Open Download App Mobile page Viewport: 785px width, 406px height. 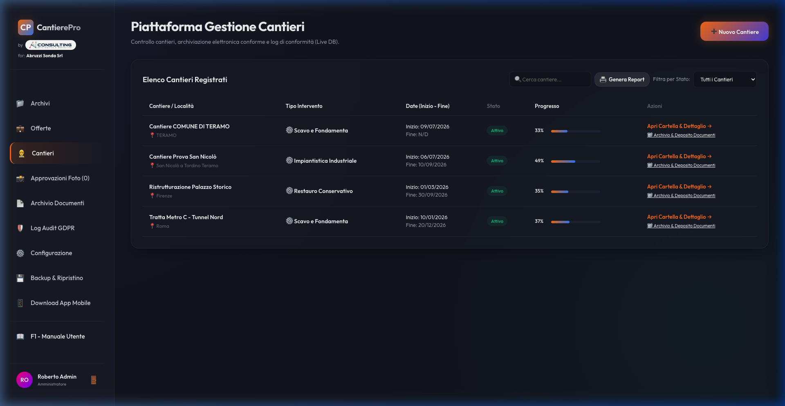(57, 303)
